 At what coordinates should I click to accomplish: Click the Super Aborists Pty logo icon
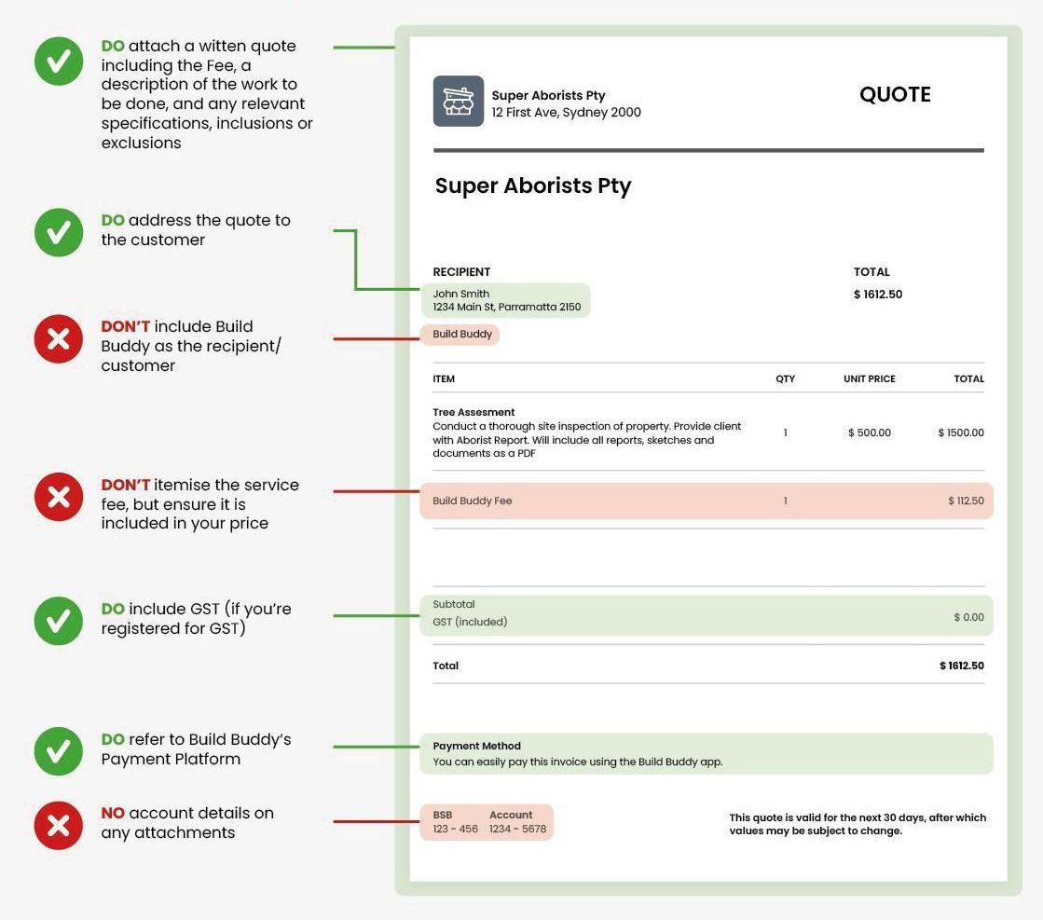pos(458,102)
